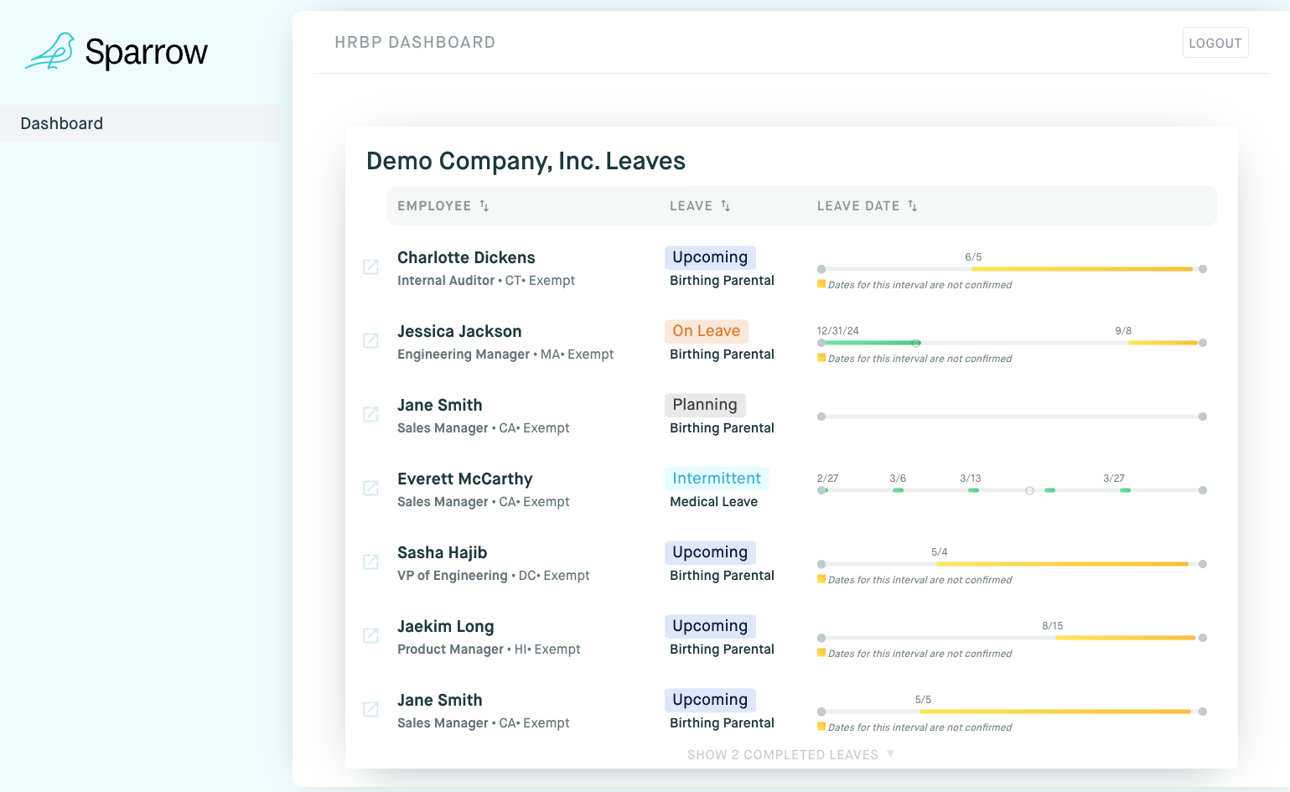The image size is (1290, 792).
Task: Click the Intermittent status badge
Action: 716,479
